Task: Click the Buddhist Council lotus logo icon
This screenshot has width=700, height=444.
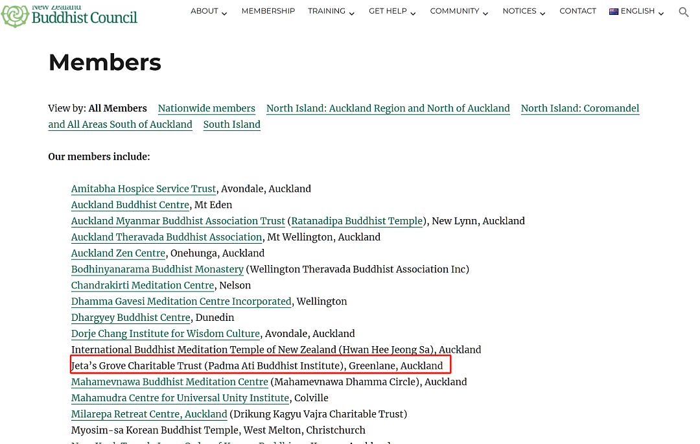Action: [x=15, y=16]
